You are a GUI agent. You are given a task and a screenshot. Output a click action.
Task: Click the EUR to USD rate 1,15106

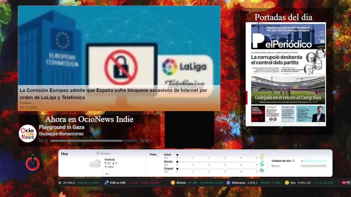(x=133, y=183)
